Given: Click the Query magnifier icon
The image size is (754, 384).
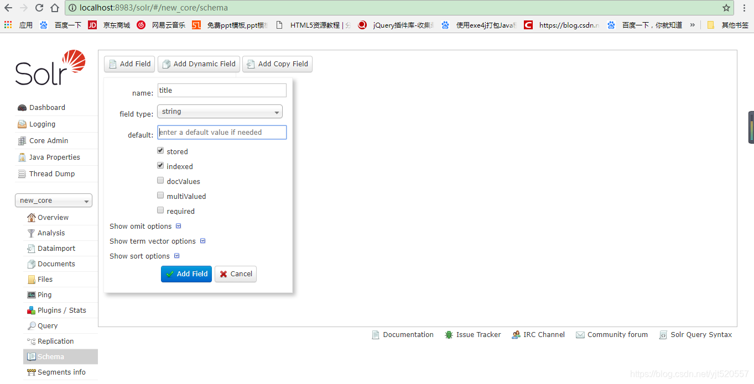Looking at the screenshot, I should click(32, 326).
